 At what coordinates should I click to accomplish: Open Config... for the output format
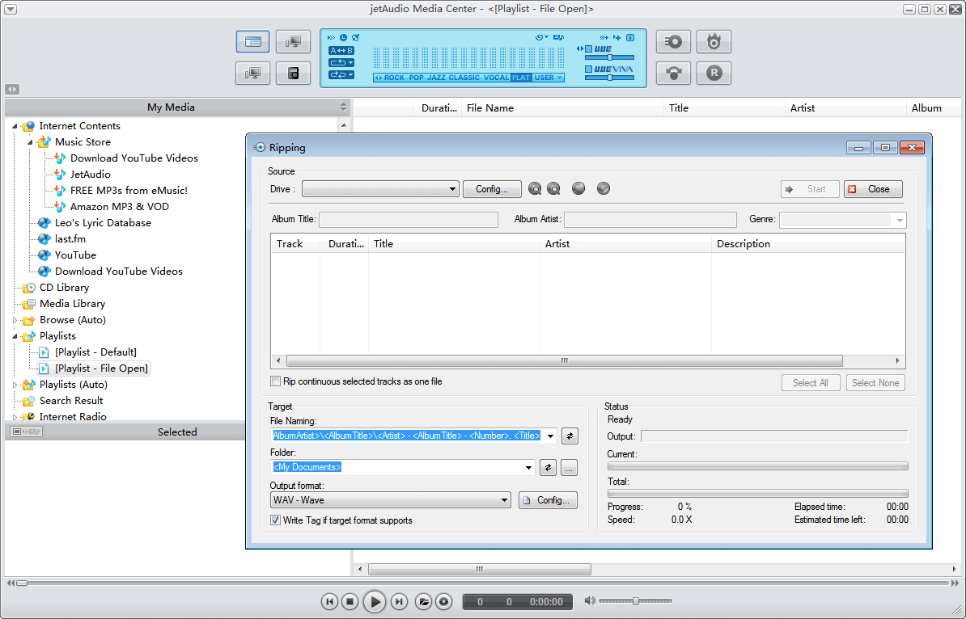point(548,500)
